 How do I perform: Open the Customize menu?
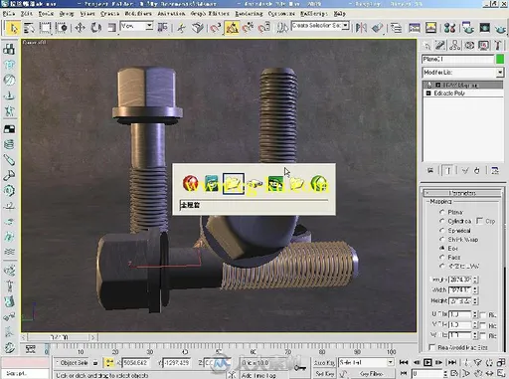coord(281,14)
